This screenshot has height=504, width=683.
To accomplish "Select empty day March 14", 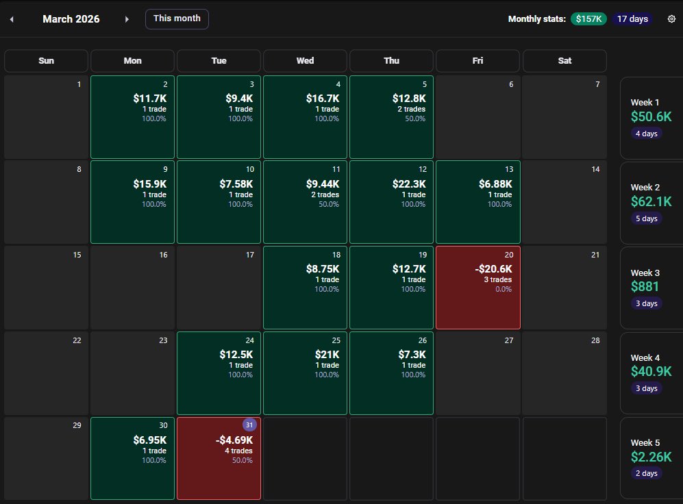I will point(564,202).
